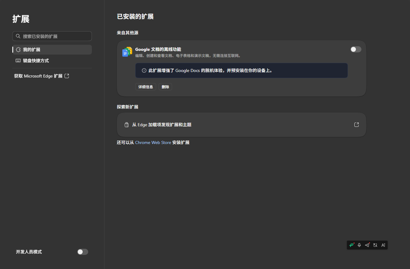
Task: Click 从 Edge 加载项发现扩展和主题
Action: 242,125
